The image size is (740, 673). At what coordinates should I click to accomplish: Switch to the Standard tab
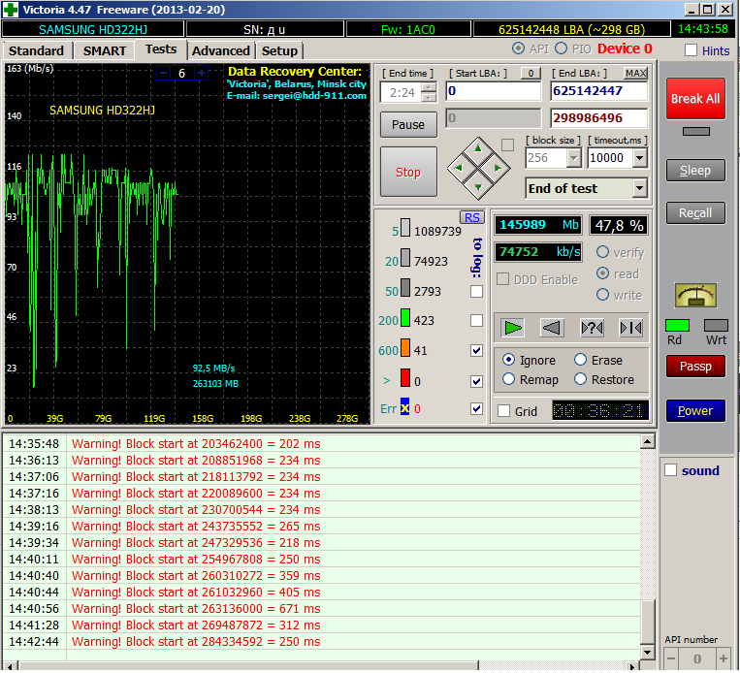tap(36, 51)
